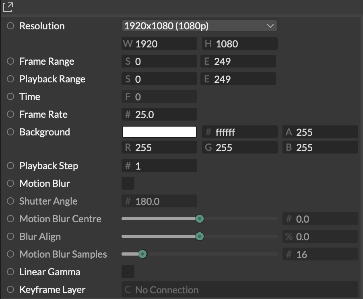Open the Resolution preset dropdown
The image size is (363, 299).
(199, 26)
